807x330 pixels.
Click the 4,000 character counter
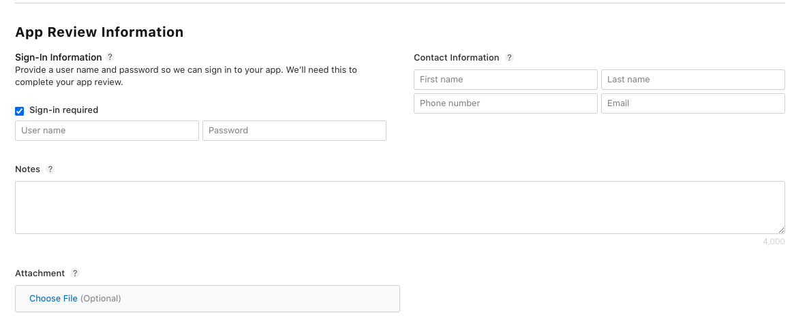(x=774, y=242)
